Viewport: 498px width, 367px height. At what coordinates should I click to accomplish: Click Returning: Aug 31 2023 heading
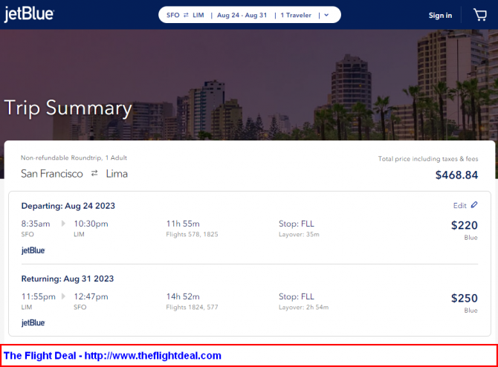68,279
